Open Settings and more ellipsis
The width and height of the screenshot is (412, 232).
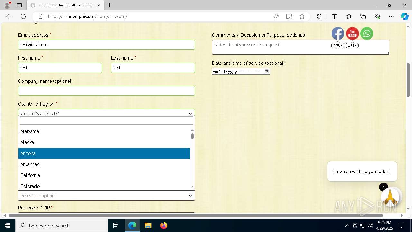391,16
